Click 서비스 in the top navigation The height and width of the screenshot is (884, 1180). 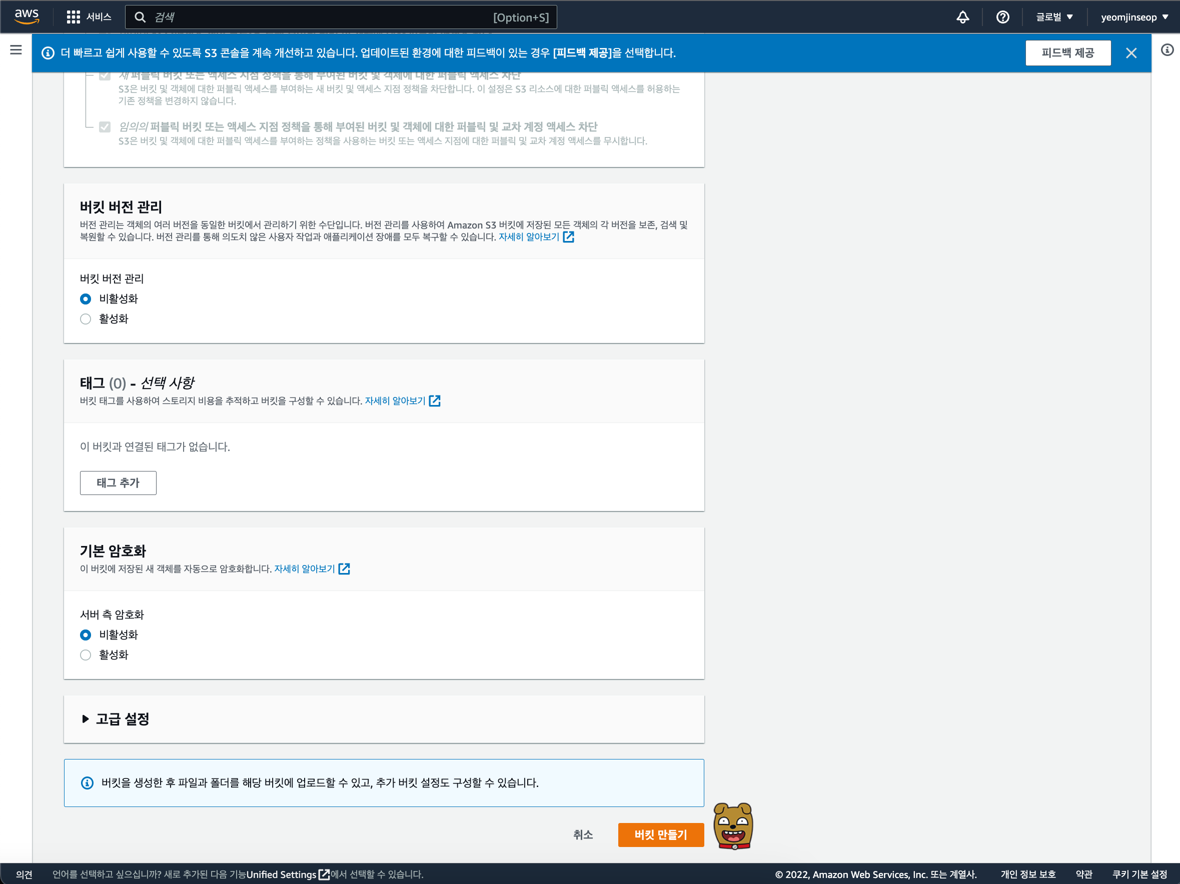(x=99, y=17)
